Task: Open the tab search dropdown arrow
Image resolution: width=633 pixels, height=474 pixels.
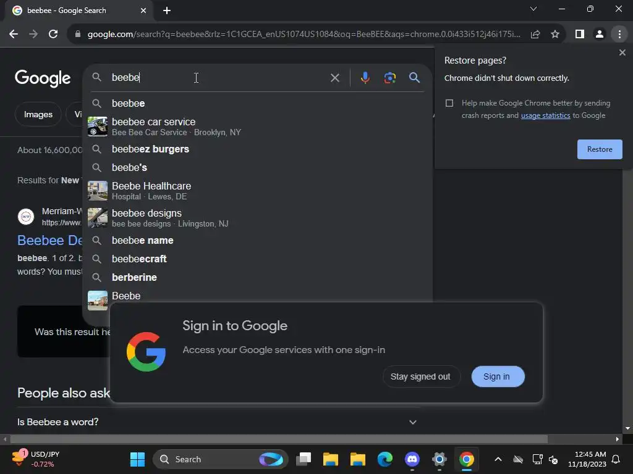Action: click(533, 9)
